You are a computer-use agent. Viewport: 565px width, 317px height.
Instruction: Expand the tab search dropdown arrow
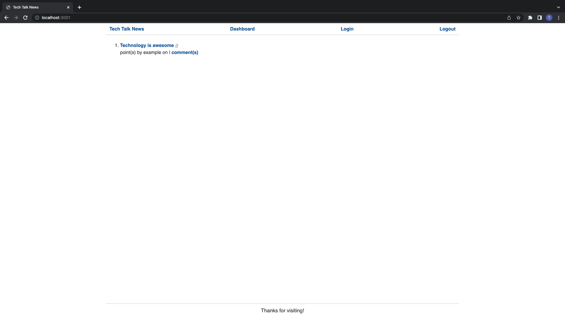(x=559, y=7)
